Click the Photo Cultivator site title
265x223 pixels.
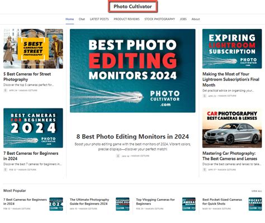[x=132, y=7]
